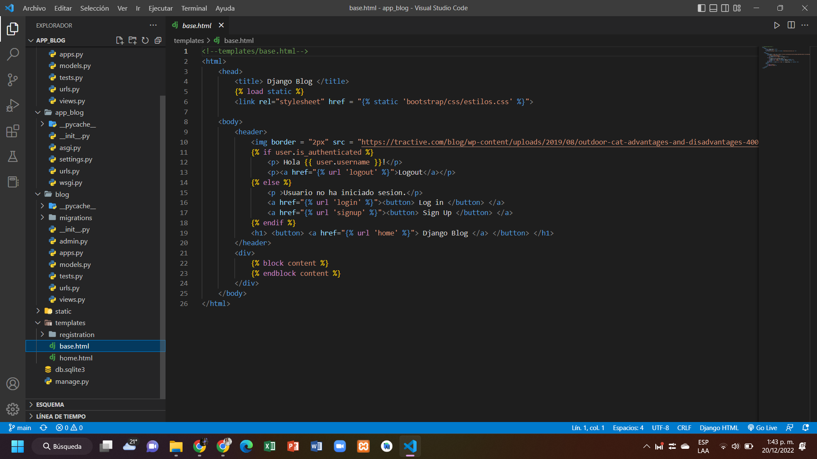Click Go Live in the status bar
The image size is (817, 459).
pyautogui.click(x=762, y=428)
